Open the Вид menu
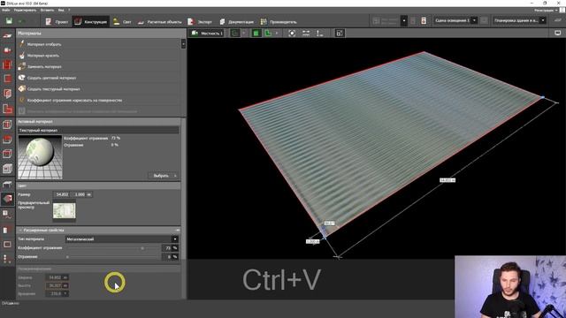566x318 pixels. coord(61,10)
